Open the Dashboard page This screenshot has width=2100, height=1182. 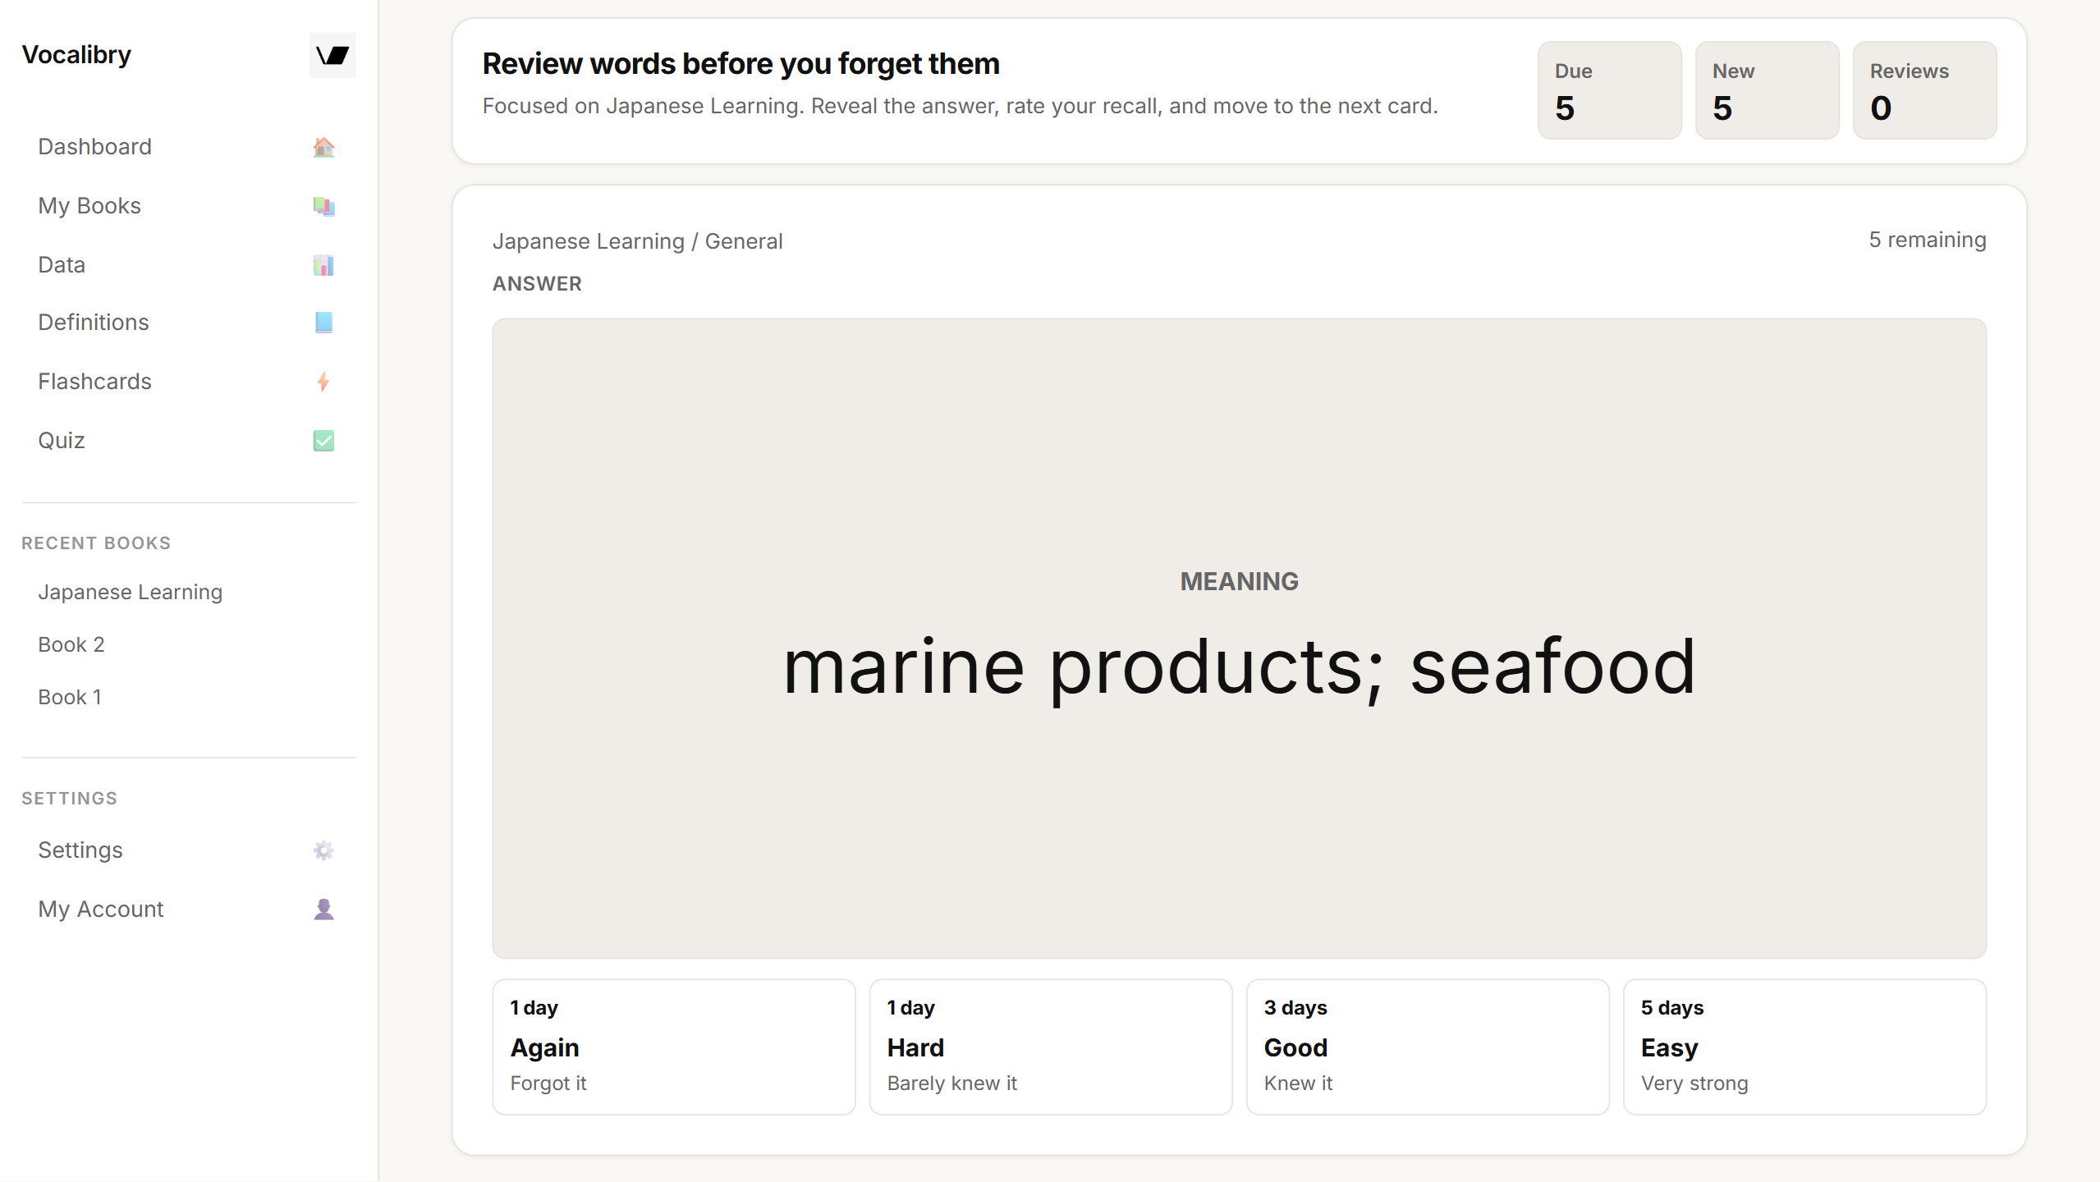click(188, 147)
